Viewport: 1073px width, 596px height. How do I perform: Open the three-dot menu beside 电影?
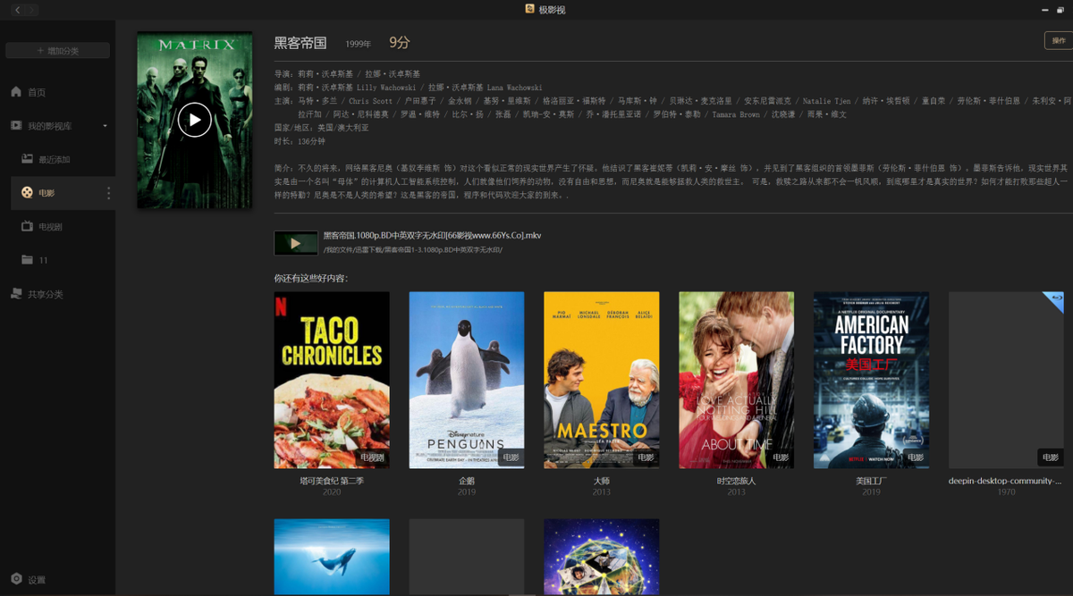pos(109,193)
